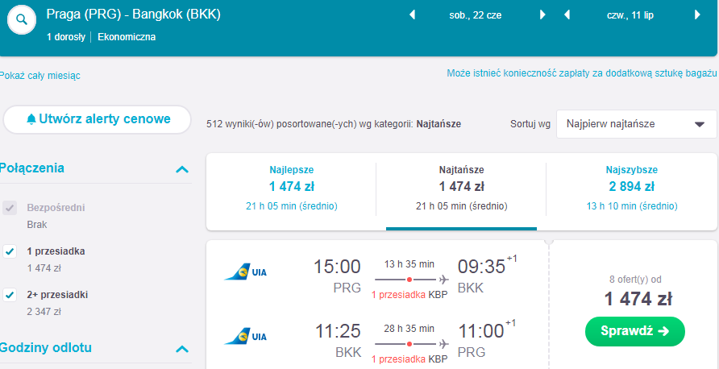Go to next return date arrow
The image size is (719, 369).
[x=697, y=15]
